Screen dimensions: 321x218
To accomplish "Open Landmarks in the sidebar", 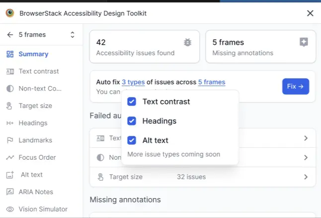I will tap(35, 140).
